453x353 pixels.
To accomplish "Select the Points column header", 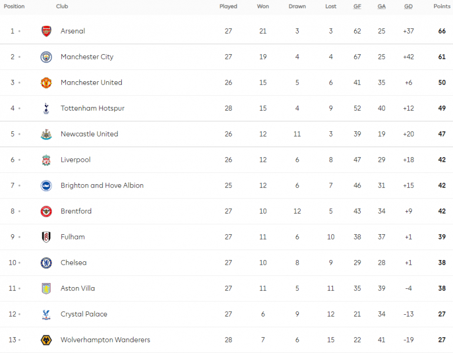I will point(442,6).
